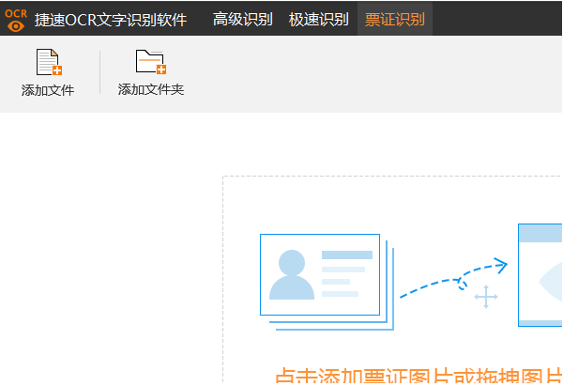Click the 添加文件夹 folder icon
The image size is (563, 386).
click(x=150, y=62)
